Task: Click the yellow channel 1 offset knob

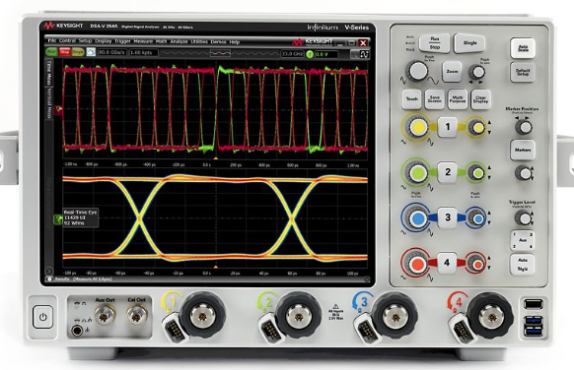Action: [x=477, y=128]
